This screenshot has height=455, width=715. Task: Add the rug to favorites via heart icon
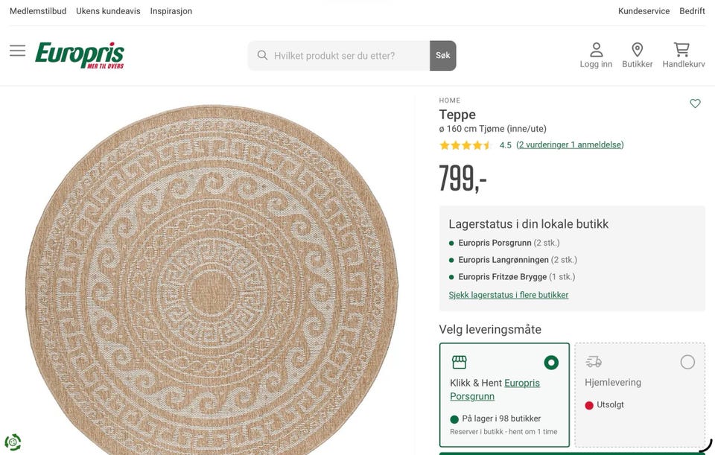tap(695, 104)
